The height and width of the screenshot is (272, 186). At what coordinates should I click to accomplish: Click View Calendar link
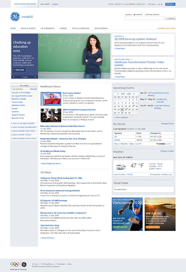[121, 118]
